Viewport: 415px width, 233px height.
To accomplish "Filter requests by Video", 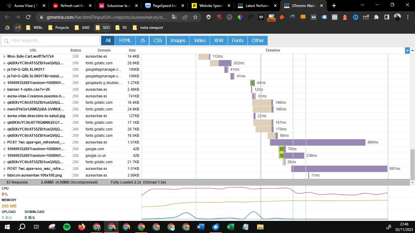I will point(200,40).
